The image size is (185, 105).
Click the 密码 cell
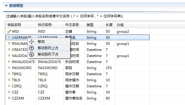(x=74, y=68)
